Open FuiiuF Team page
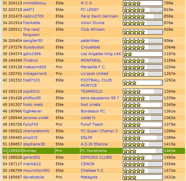The image size is (186, 181). tap(92, 124)
